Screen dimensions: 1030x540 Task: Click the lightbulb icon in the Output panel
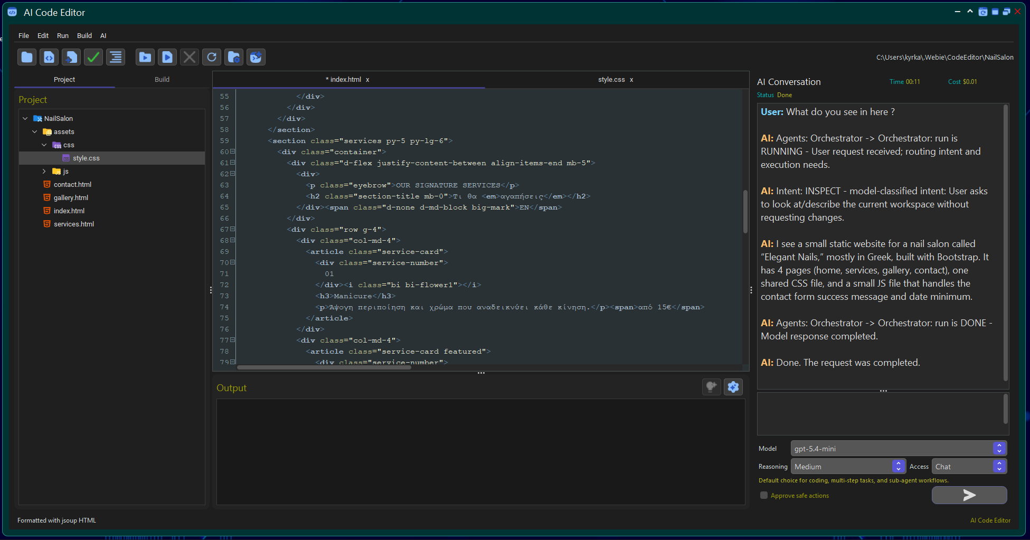click(x=712, y=387)
